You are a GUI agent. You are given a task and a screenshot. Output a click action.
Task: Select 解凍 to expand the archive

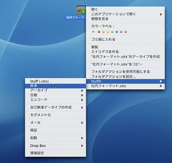point(55,86)
